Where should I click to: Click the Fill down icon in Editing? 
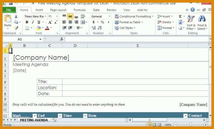tap(180, 22)
